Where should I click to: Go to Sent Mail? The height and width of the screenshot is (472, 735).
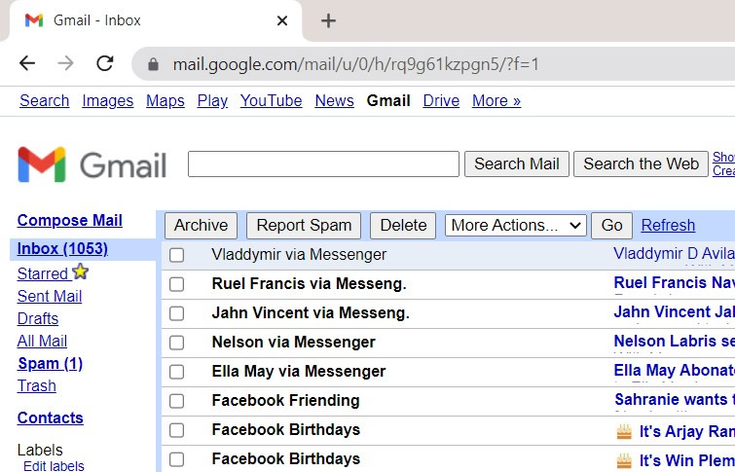point(50,296)
